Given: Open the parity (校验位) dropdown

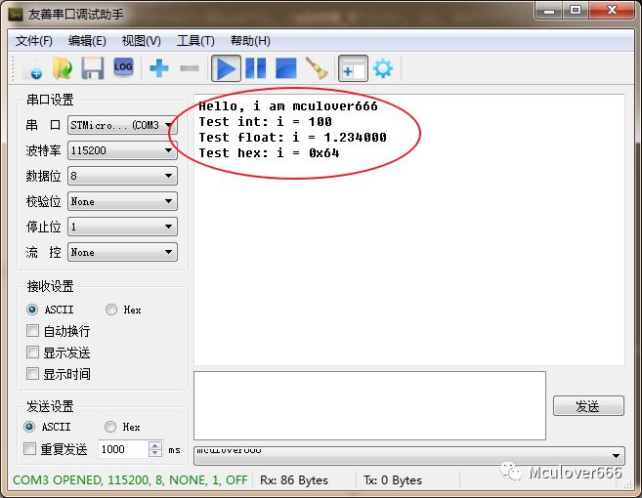Looking at the screenshot, I should pyautogui.click(x=122, y=201).
